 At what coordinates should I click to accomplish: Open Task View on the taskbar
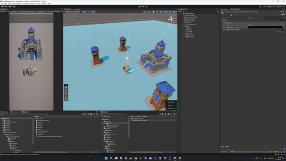pyautogui.click(x=116, y=158)
